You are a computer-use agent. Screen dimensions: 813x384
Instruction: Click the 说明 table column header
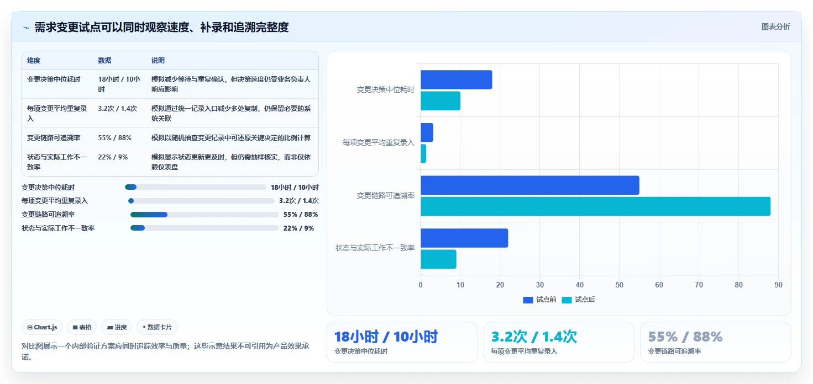158,61
